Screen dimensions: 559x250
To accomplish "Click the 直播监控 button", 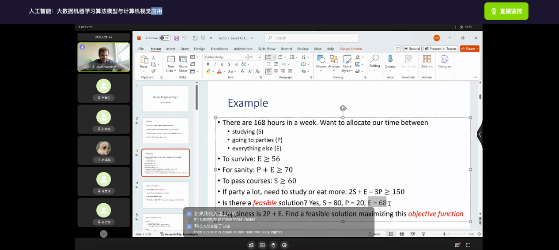I will pos(506,11).
